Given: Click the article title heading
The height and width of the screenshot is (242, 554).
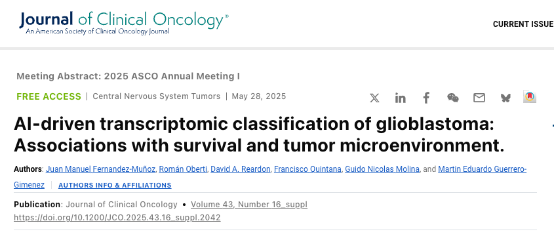Looking at the screenshot, I should click(259, 135).
